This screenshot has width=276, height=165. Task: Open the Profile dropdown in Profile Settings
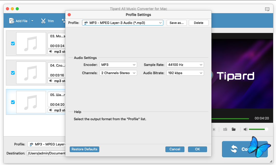(x=123, y=23)
